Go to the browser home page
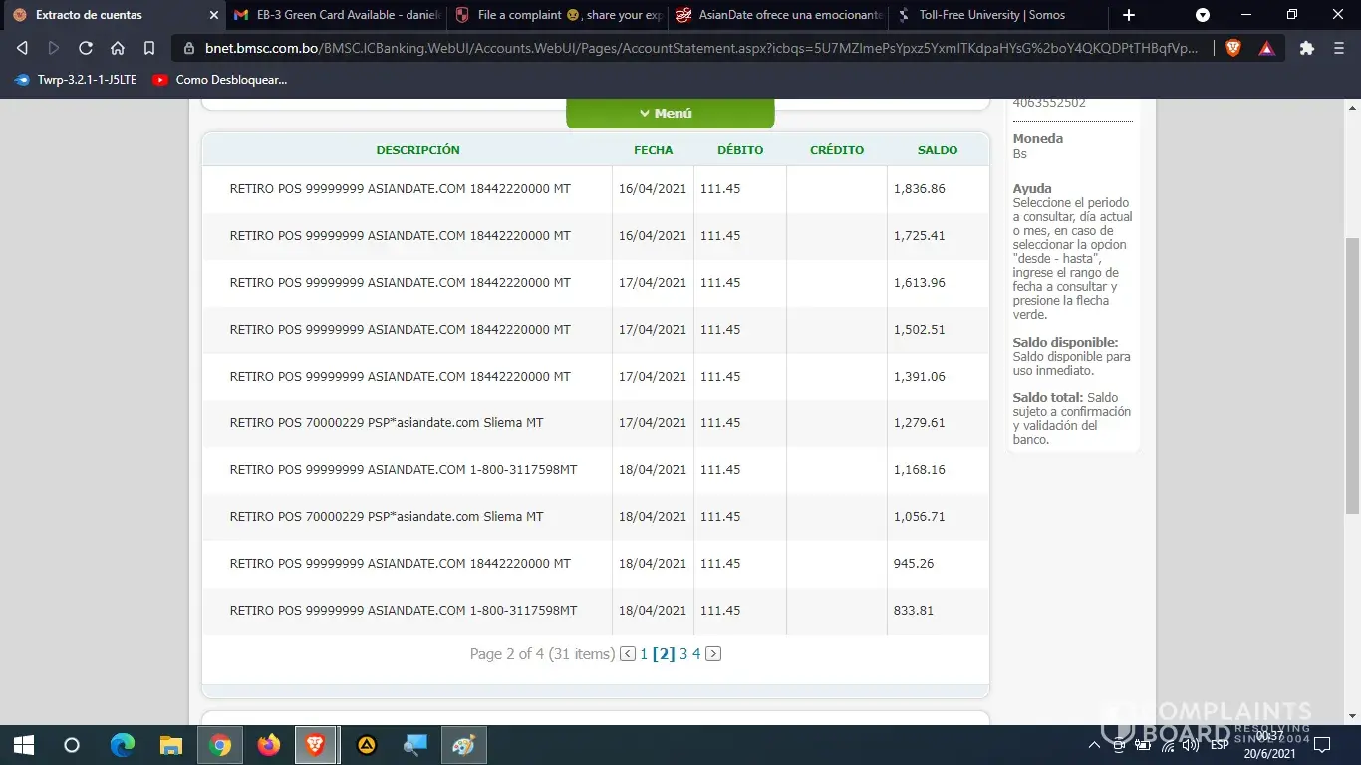This screenshot has width=1361, height=765. (118, 48)
